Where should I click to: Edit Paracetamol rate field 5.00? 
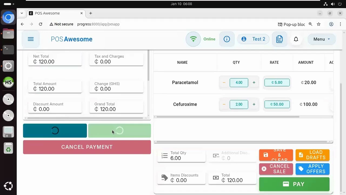coord(277,82)
